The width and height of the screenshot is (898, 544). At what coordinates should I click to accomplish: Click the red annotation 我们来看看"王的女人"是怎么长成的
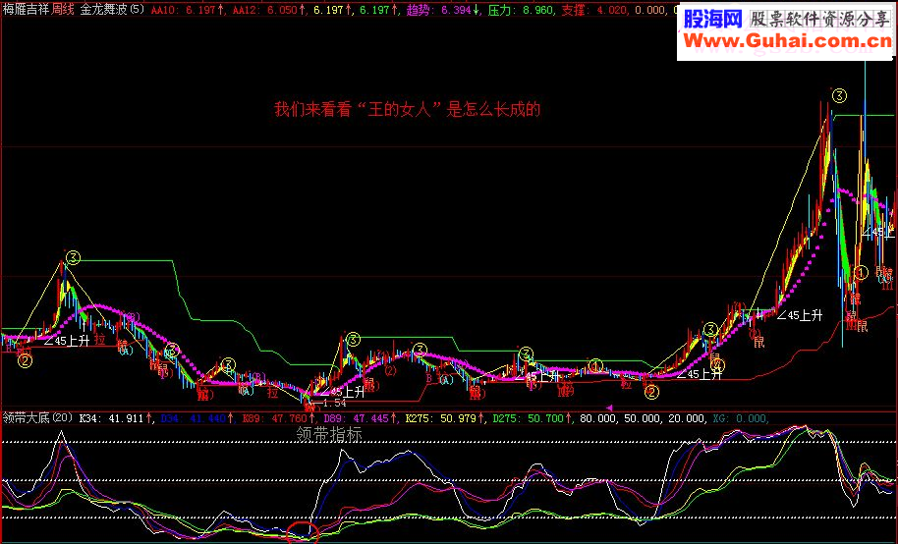407,109
